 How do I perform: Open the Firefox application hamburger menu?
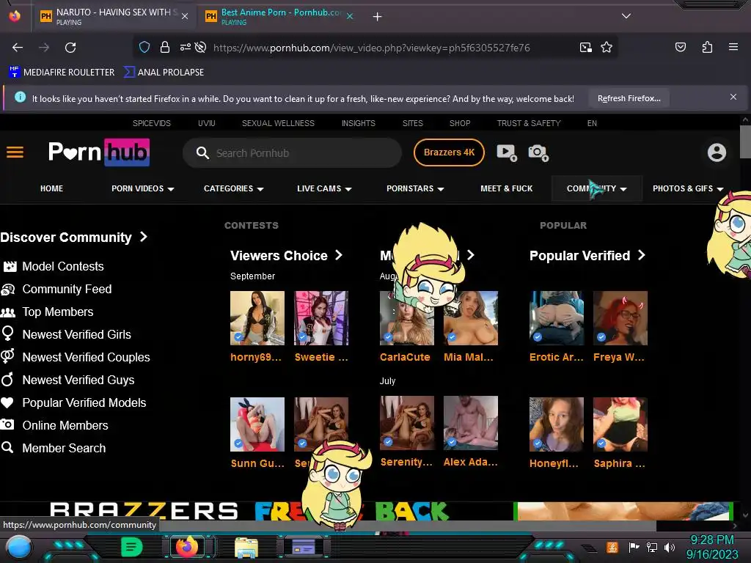(733, 47)
